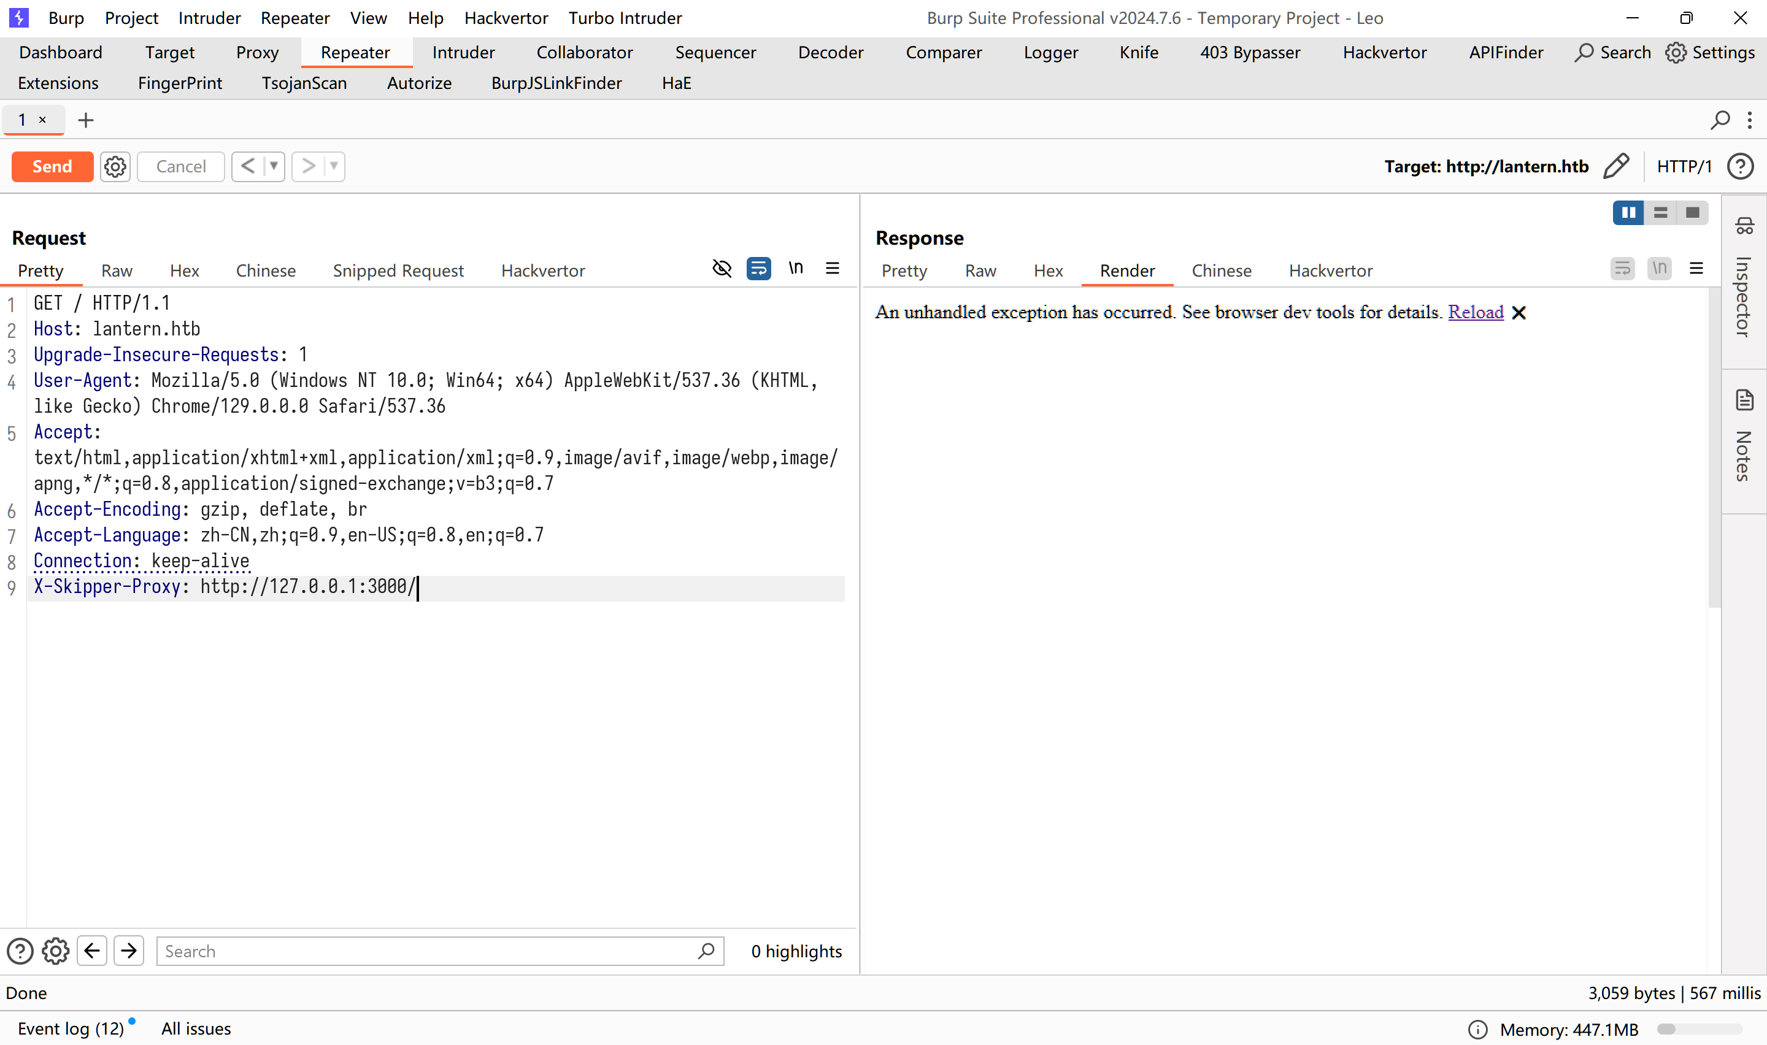Switch response view to Hex

pyautogui.click(x=1048, y=271)
